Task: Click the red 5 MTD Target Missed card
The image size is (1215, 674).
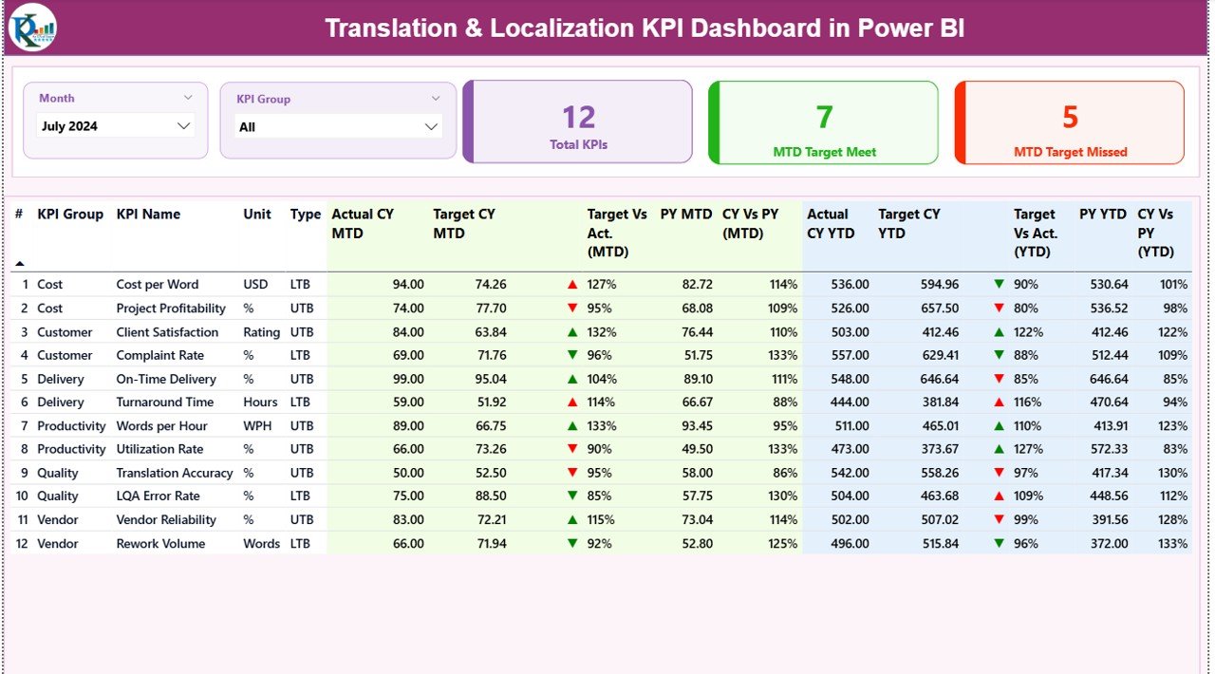Action: [1069, 122]
